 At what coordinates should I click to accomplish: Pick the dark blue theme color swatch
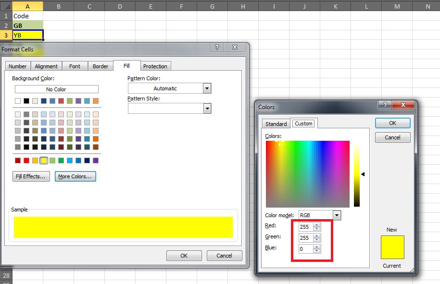pyautogui.click(x=44, y=100)
